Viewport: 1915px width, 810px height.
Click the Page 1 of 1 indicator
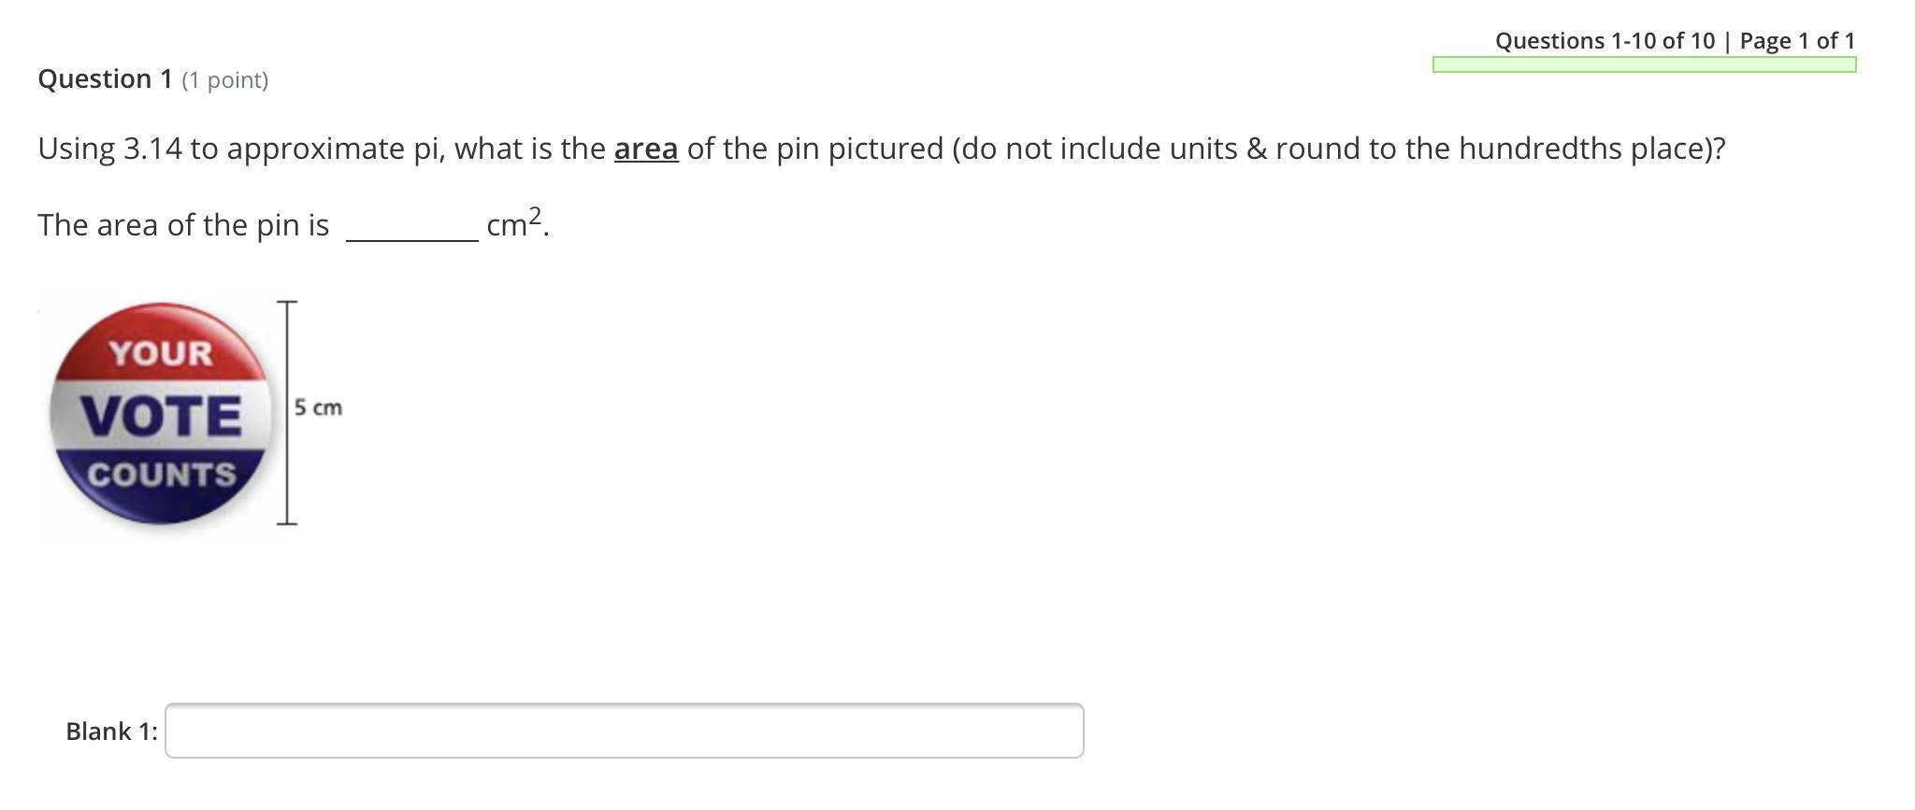tap(1797, 40)
